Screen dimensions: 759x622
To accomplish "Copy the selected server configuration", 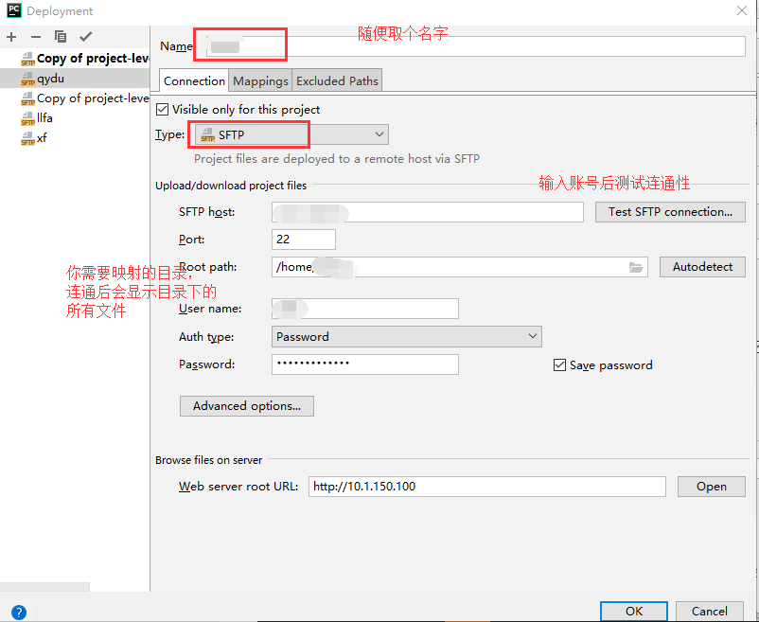I will (61, 37).
